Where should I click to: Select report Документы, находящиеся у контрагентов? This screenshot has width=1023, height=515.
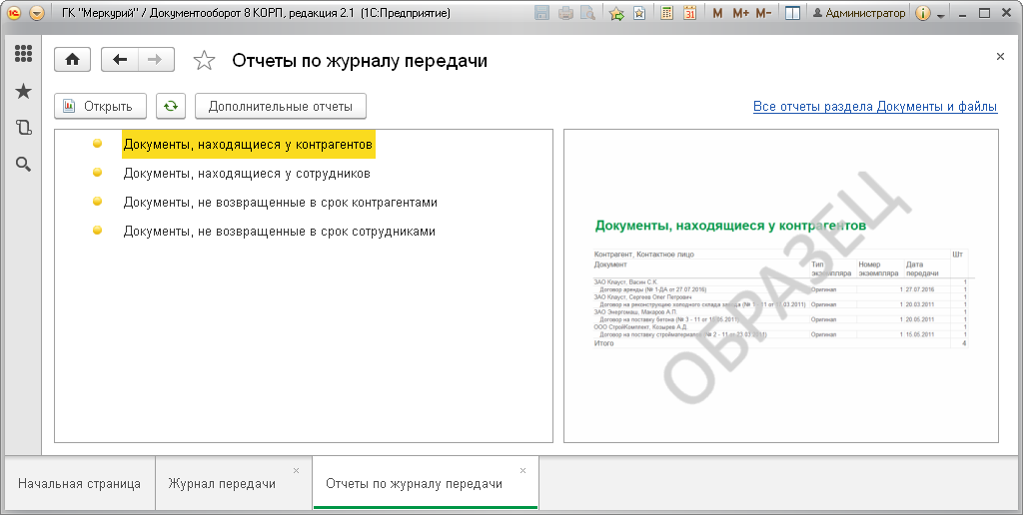pyautogui.click(x=248, y=145)
